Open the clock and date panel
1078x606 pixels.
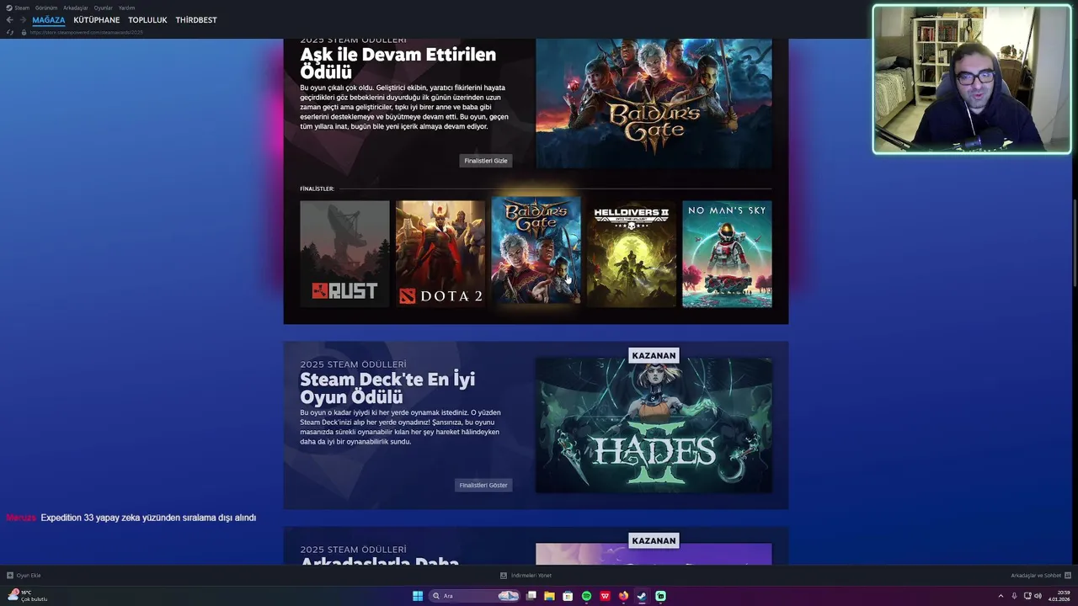coord(1059,596)
